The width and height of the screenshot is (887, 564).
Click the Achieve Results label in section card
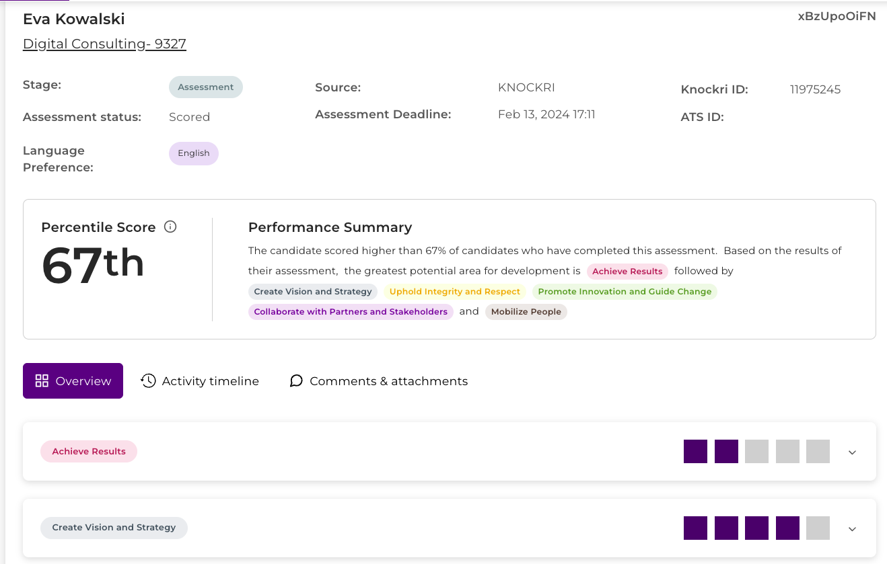point(89,452)
